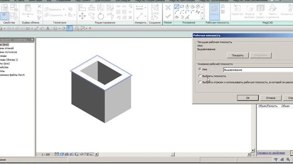Select the Rectangle draw tool

[x=182, y=7]
